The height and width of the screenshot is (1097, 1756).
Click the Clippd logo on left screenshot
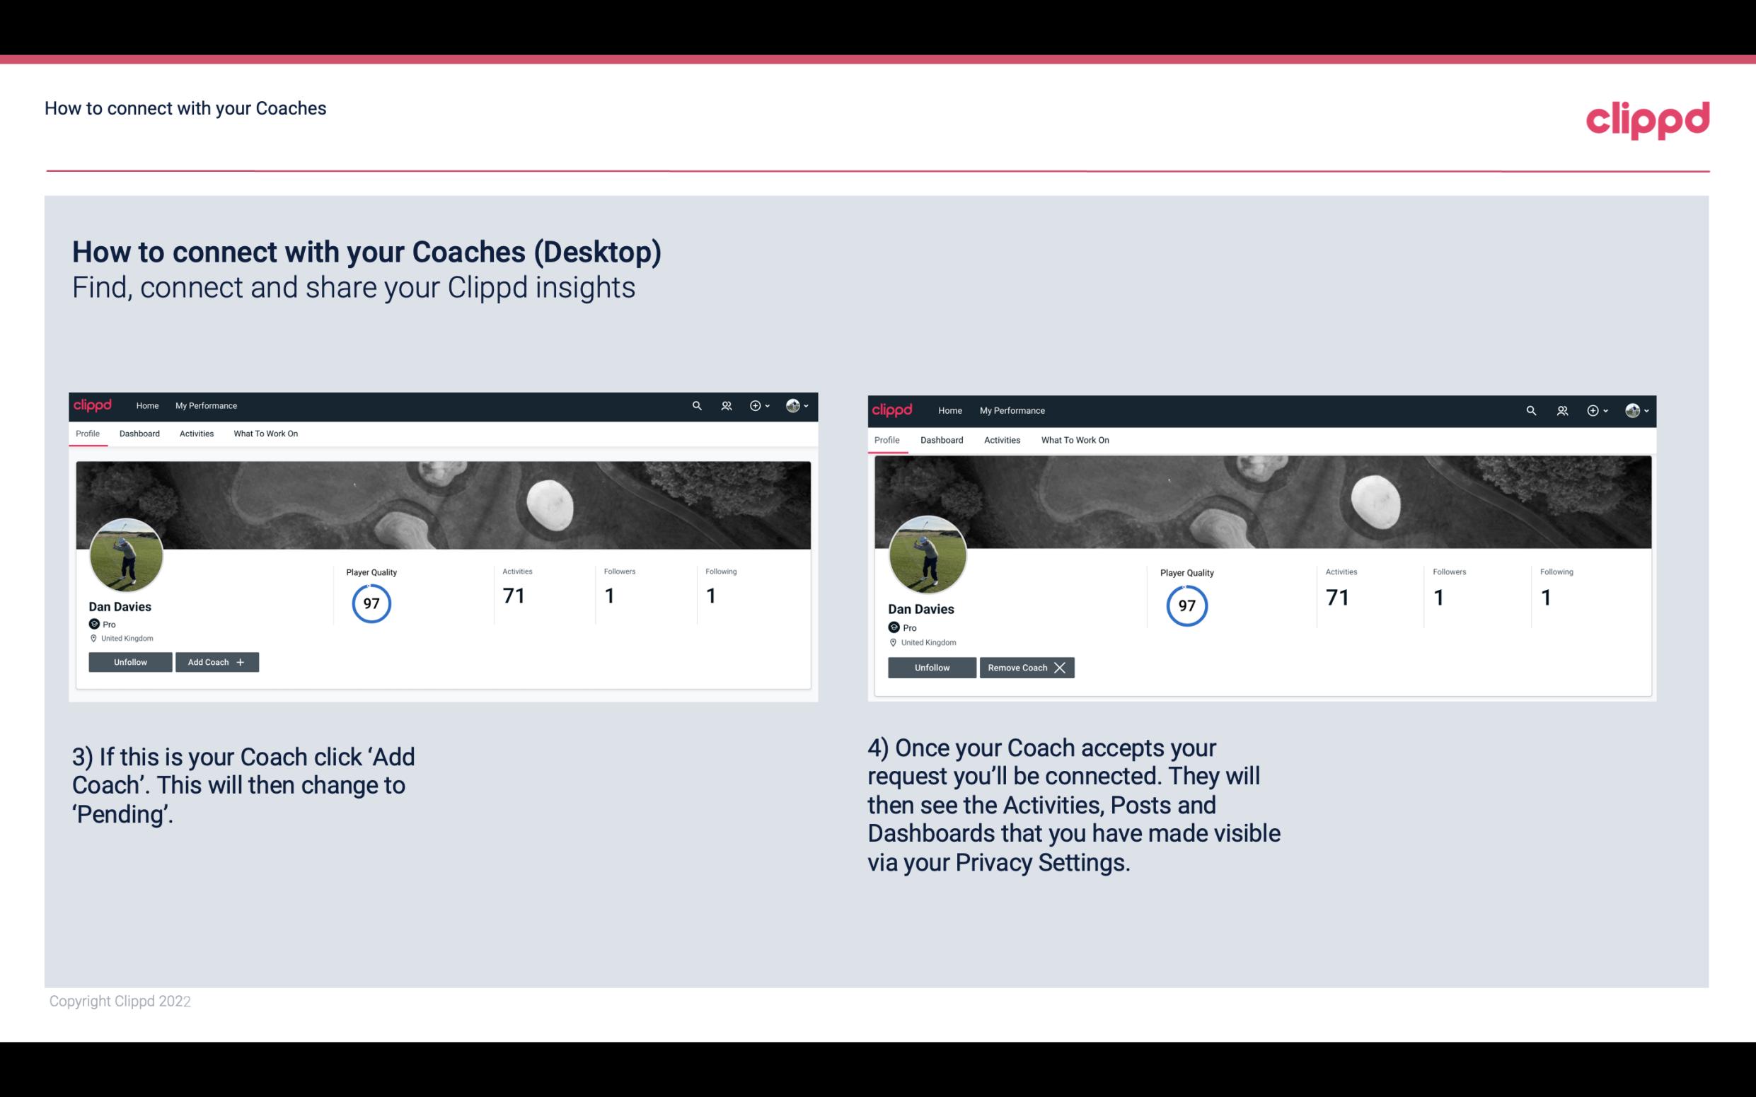(92, 405)
